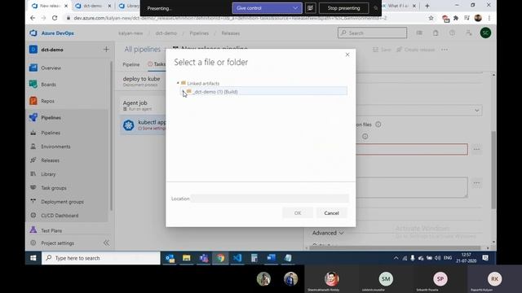Screen dimensions: 522x293
Task: Click the browse ellipsis next to red field
Action: click(x=476, y=149)
